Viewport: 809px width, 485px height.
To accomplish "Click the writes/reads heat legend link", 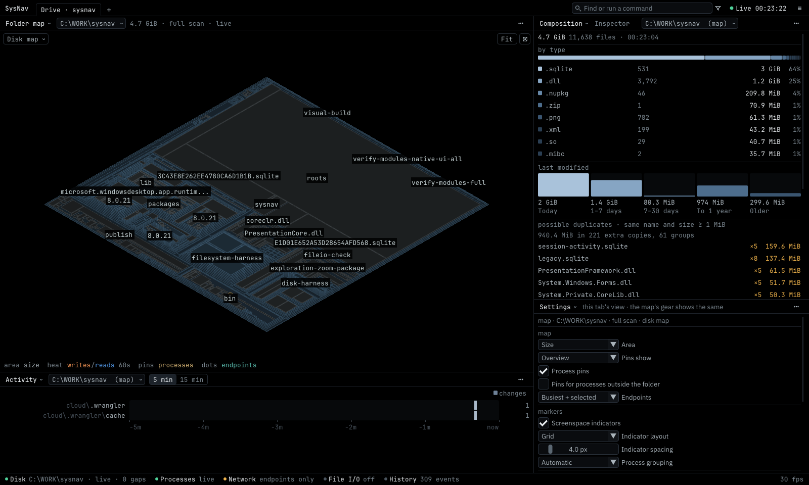I will [91, 365].
